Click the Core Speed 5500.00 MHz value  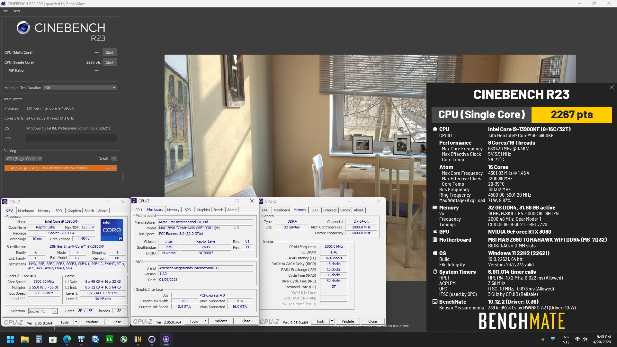[x=44, y=281]
